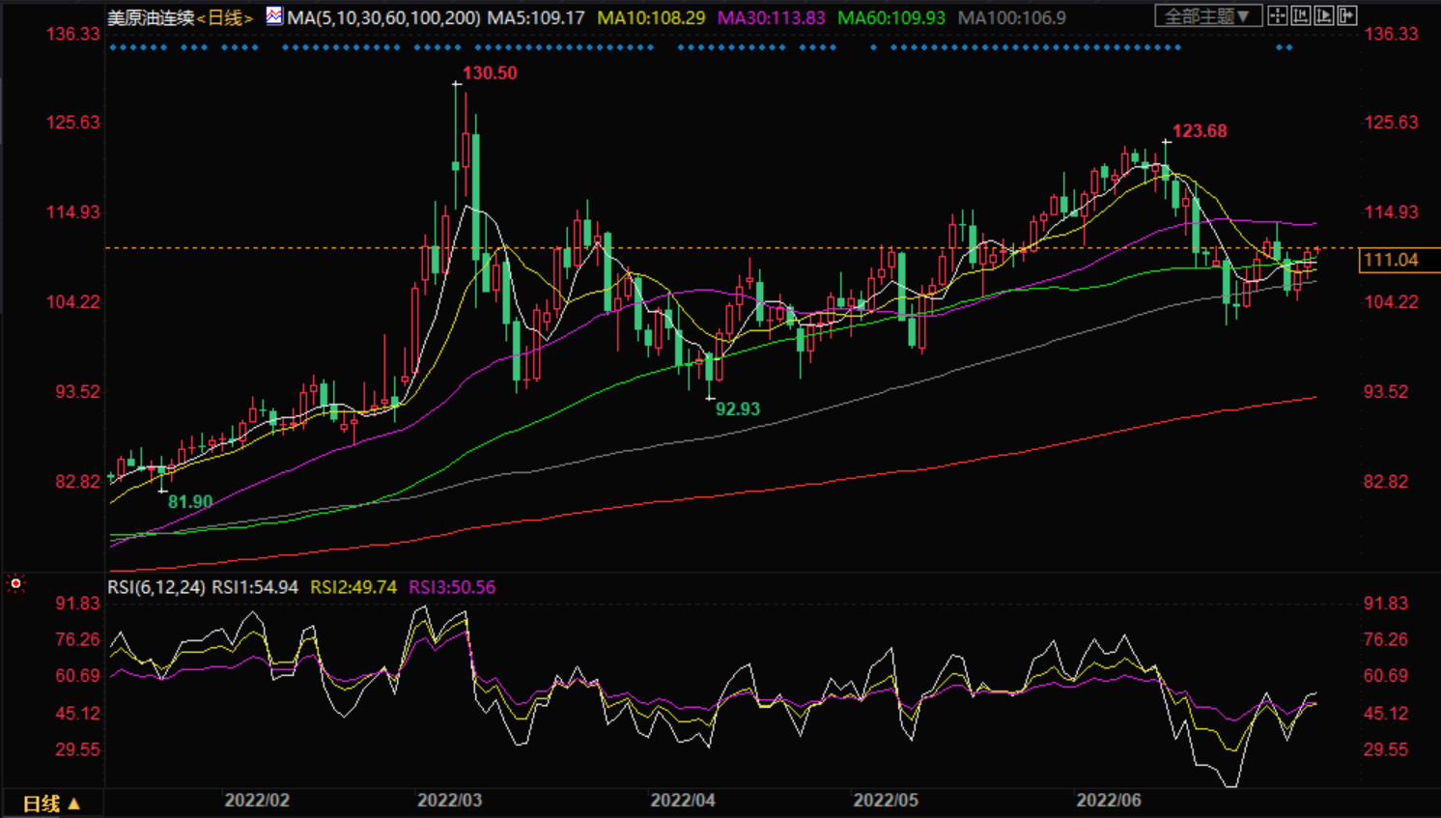This screenshot has width=1441, height=818.
Task: Click the 2022/06 date on time axis
Action: pyautogui.click(x=1109, y=801)
